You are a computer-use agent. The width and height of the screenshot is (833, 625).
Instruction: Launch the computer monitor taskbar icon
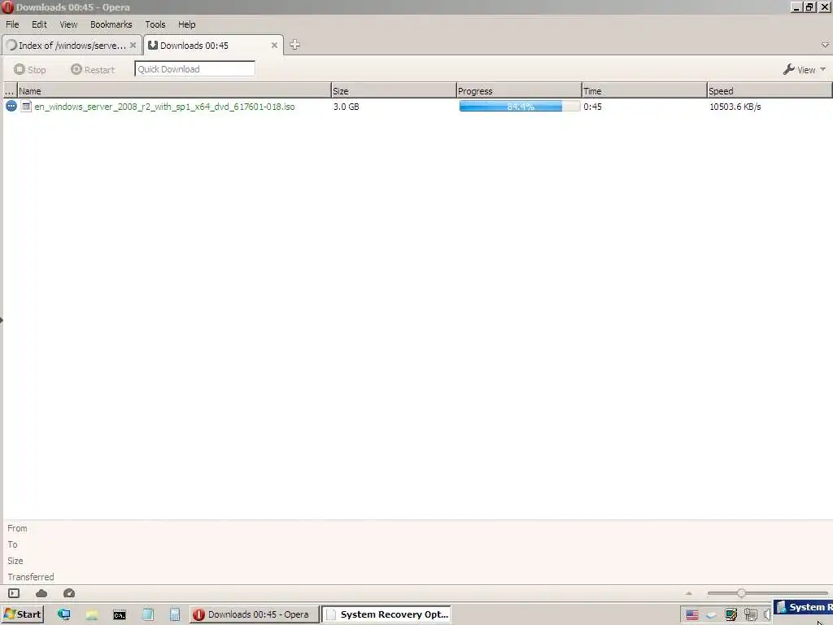(64, 614)
